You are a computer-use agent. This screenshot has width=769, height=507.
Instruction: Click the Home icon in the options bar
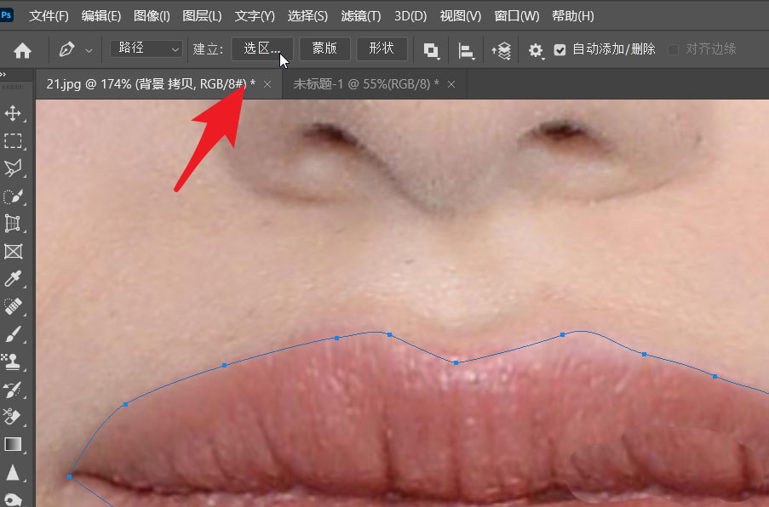(x=22, y=49)
